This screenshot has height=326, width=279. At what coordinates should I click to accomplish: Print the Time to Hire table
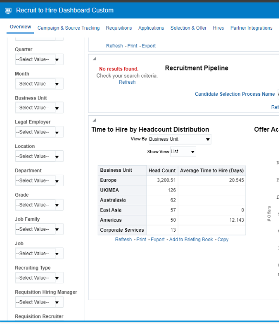point(141,239)
